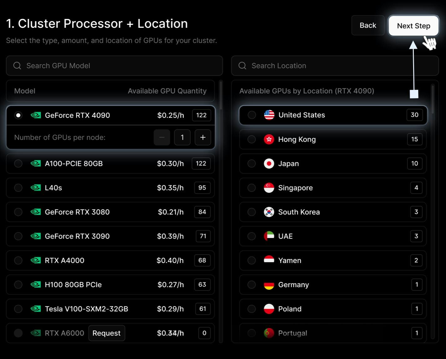Screen dimensions: 446x359
Task: Choose the UAE location radio button
Action: point(252,236)
